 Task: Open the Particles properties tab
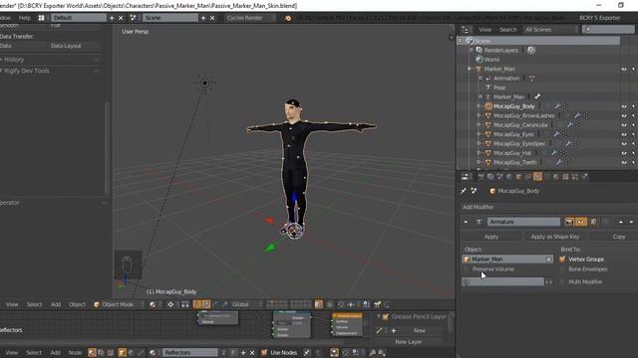[575, 177]
